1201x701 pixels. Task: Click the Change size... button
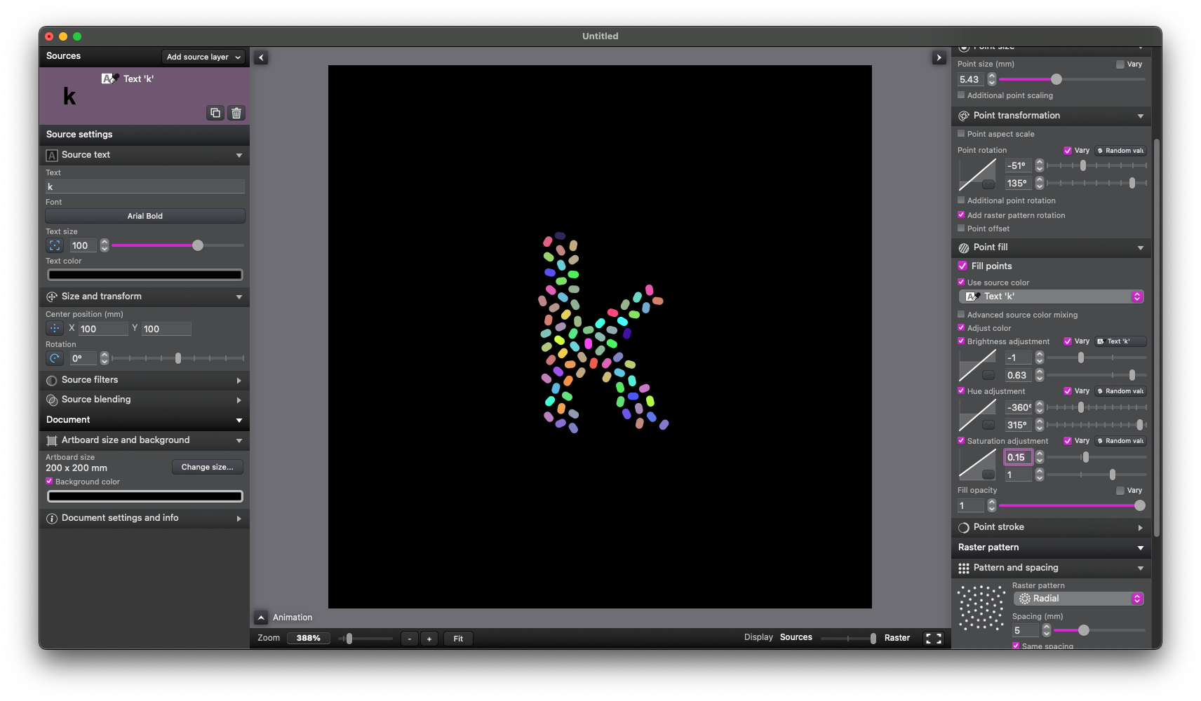(208, 467)
